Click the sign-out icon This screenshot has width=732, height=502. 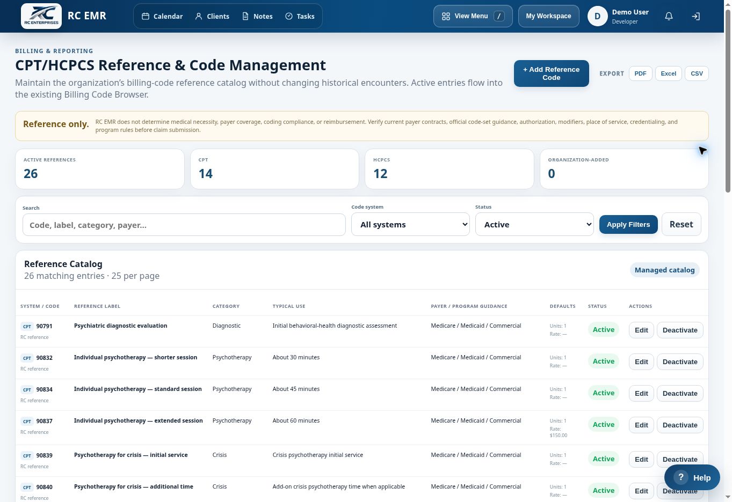[695, 16]
